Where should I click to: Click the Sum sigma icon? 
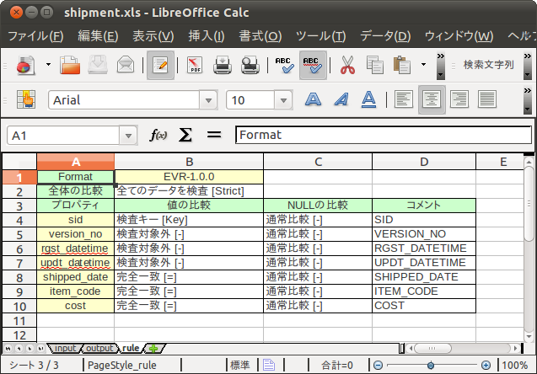point(185,135)
